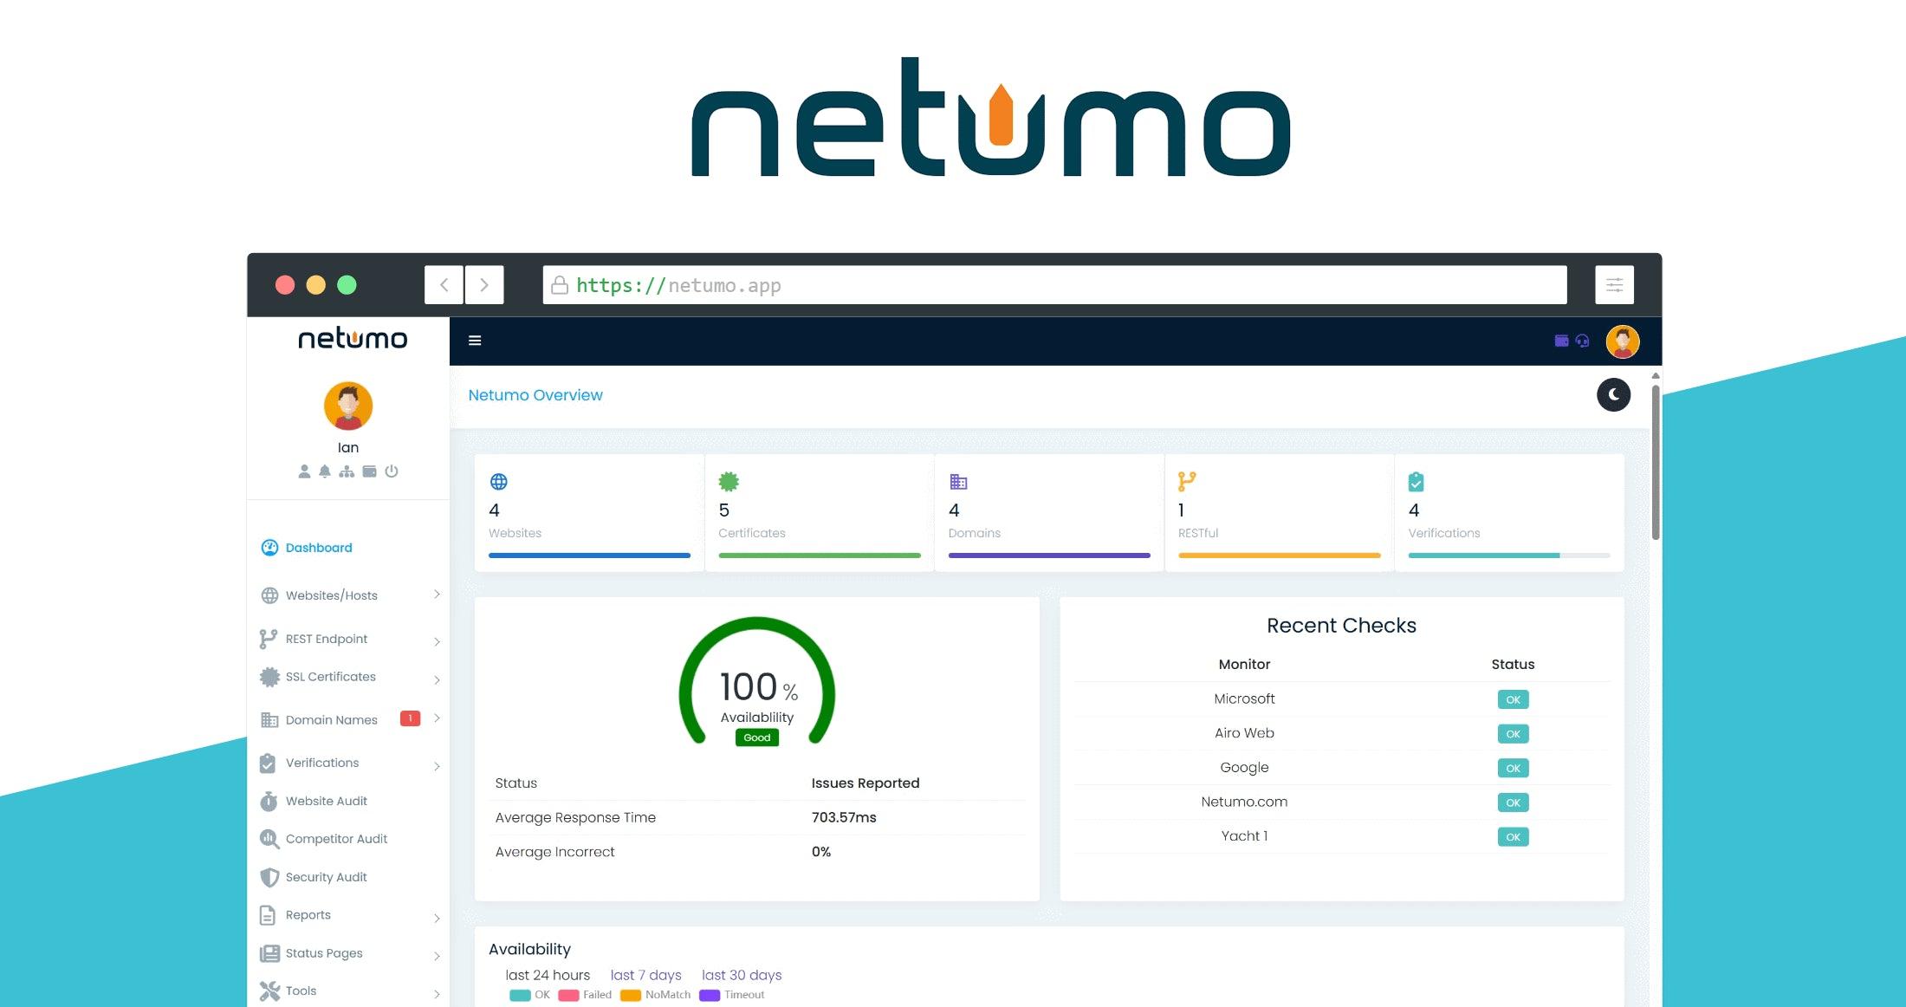Expand the Websites/Hosts menu chevron
1906x1007 pixels.
point(437,594)
